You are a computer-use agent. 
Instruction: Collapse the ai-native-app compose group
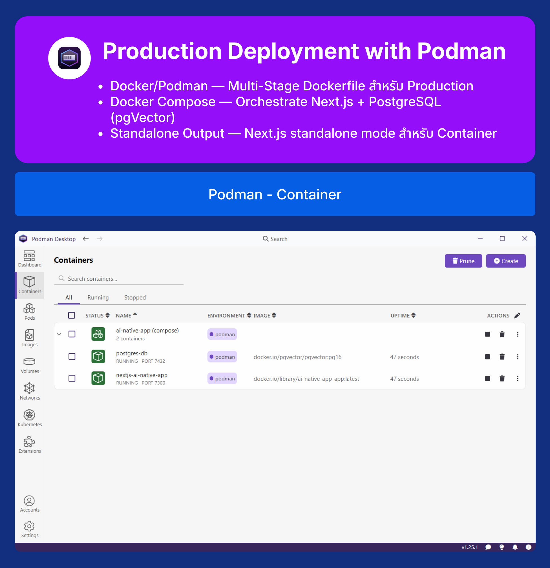(59, 334)
